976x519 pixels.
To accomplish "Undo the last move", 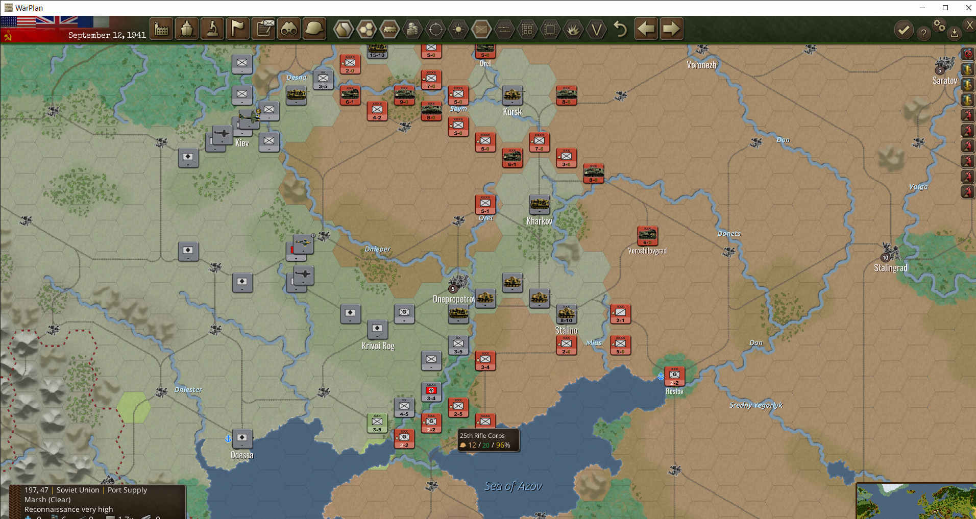I will point(620,29).
